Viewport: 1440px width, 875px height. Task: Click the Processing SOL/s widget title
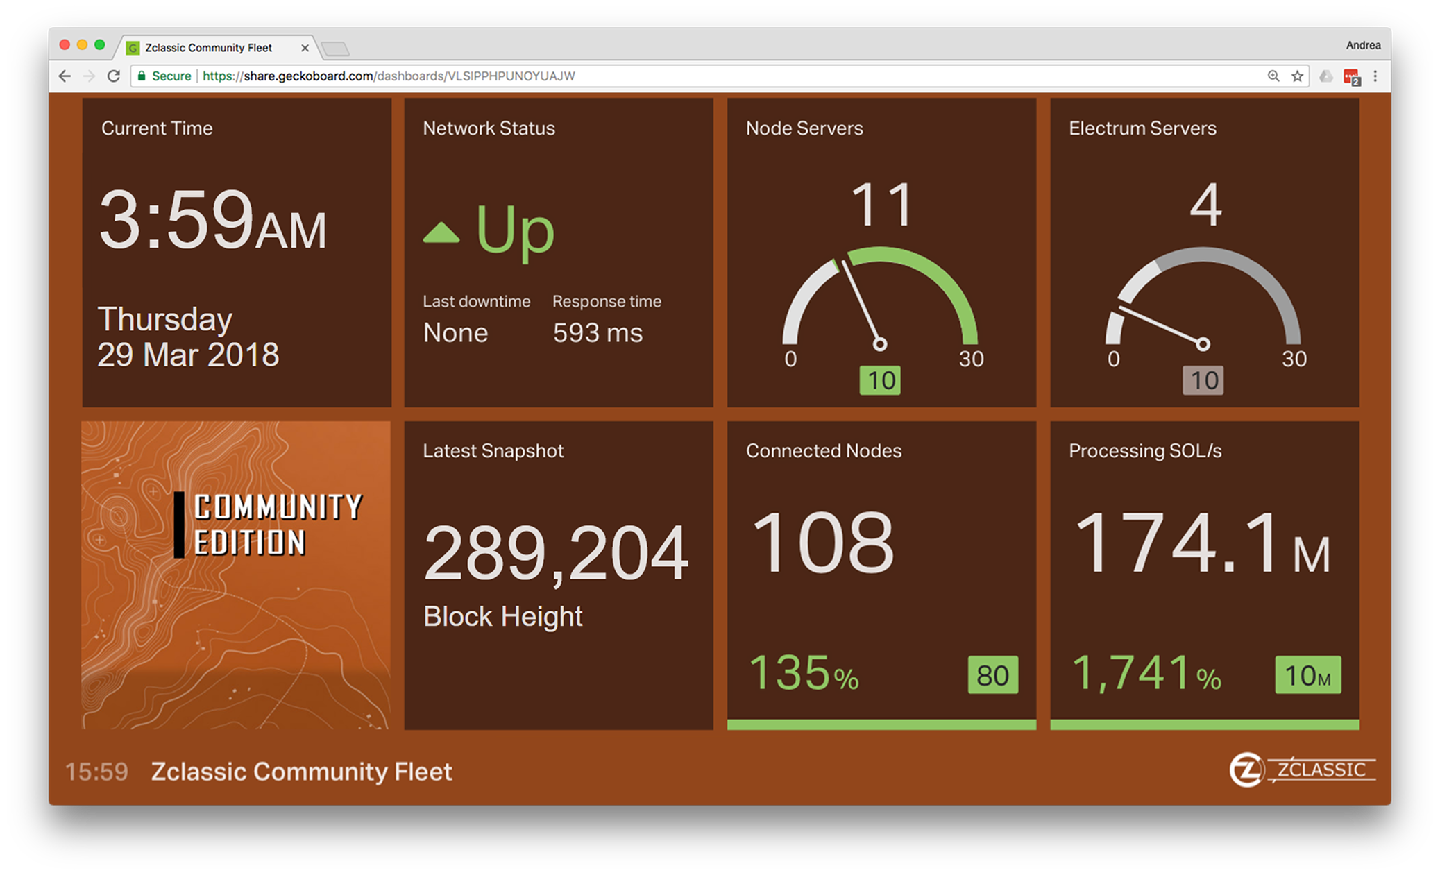pos(1144,451)
